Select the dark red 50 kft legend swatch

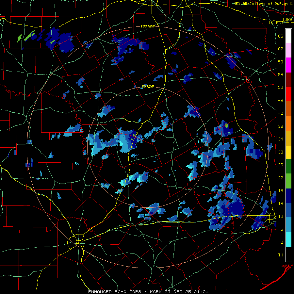[x=288, y=79]
